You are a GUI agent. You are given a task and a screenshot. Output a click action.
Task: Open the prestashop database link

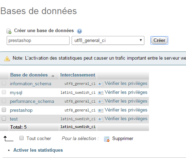pyautogui.click(x=21, y=110)
